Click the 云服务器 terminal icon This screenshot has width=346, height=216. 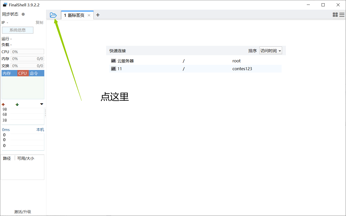pos(114,61)
